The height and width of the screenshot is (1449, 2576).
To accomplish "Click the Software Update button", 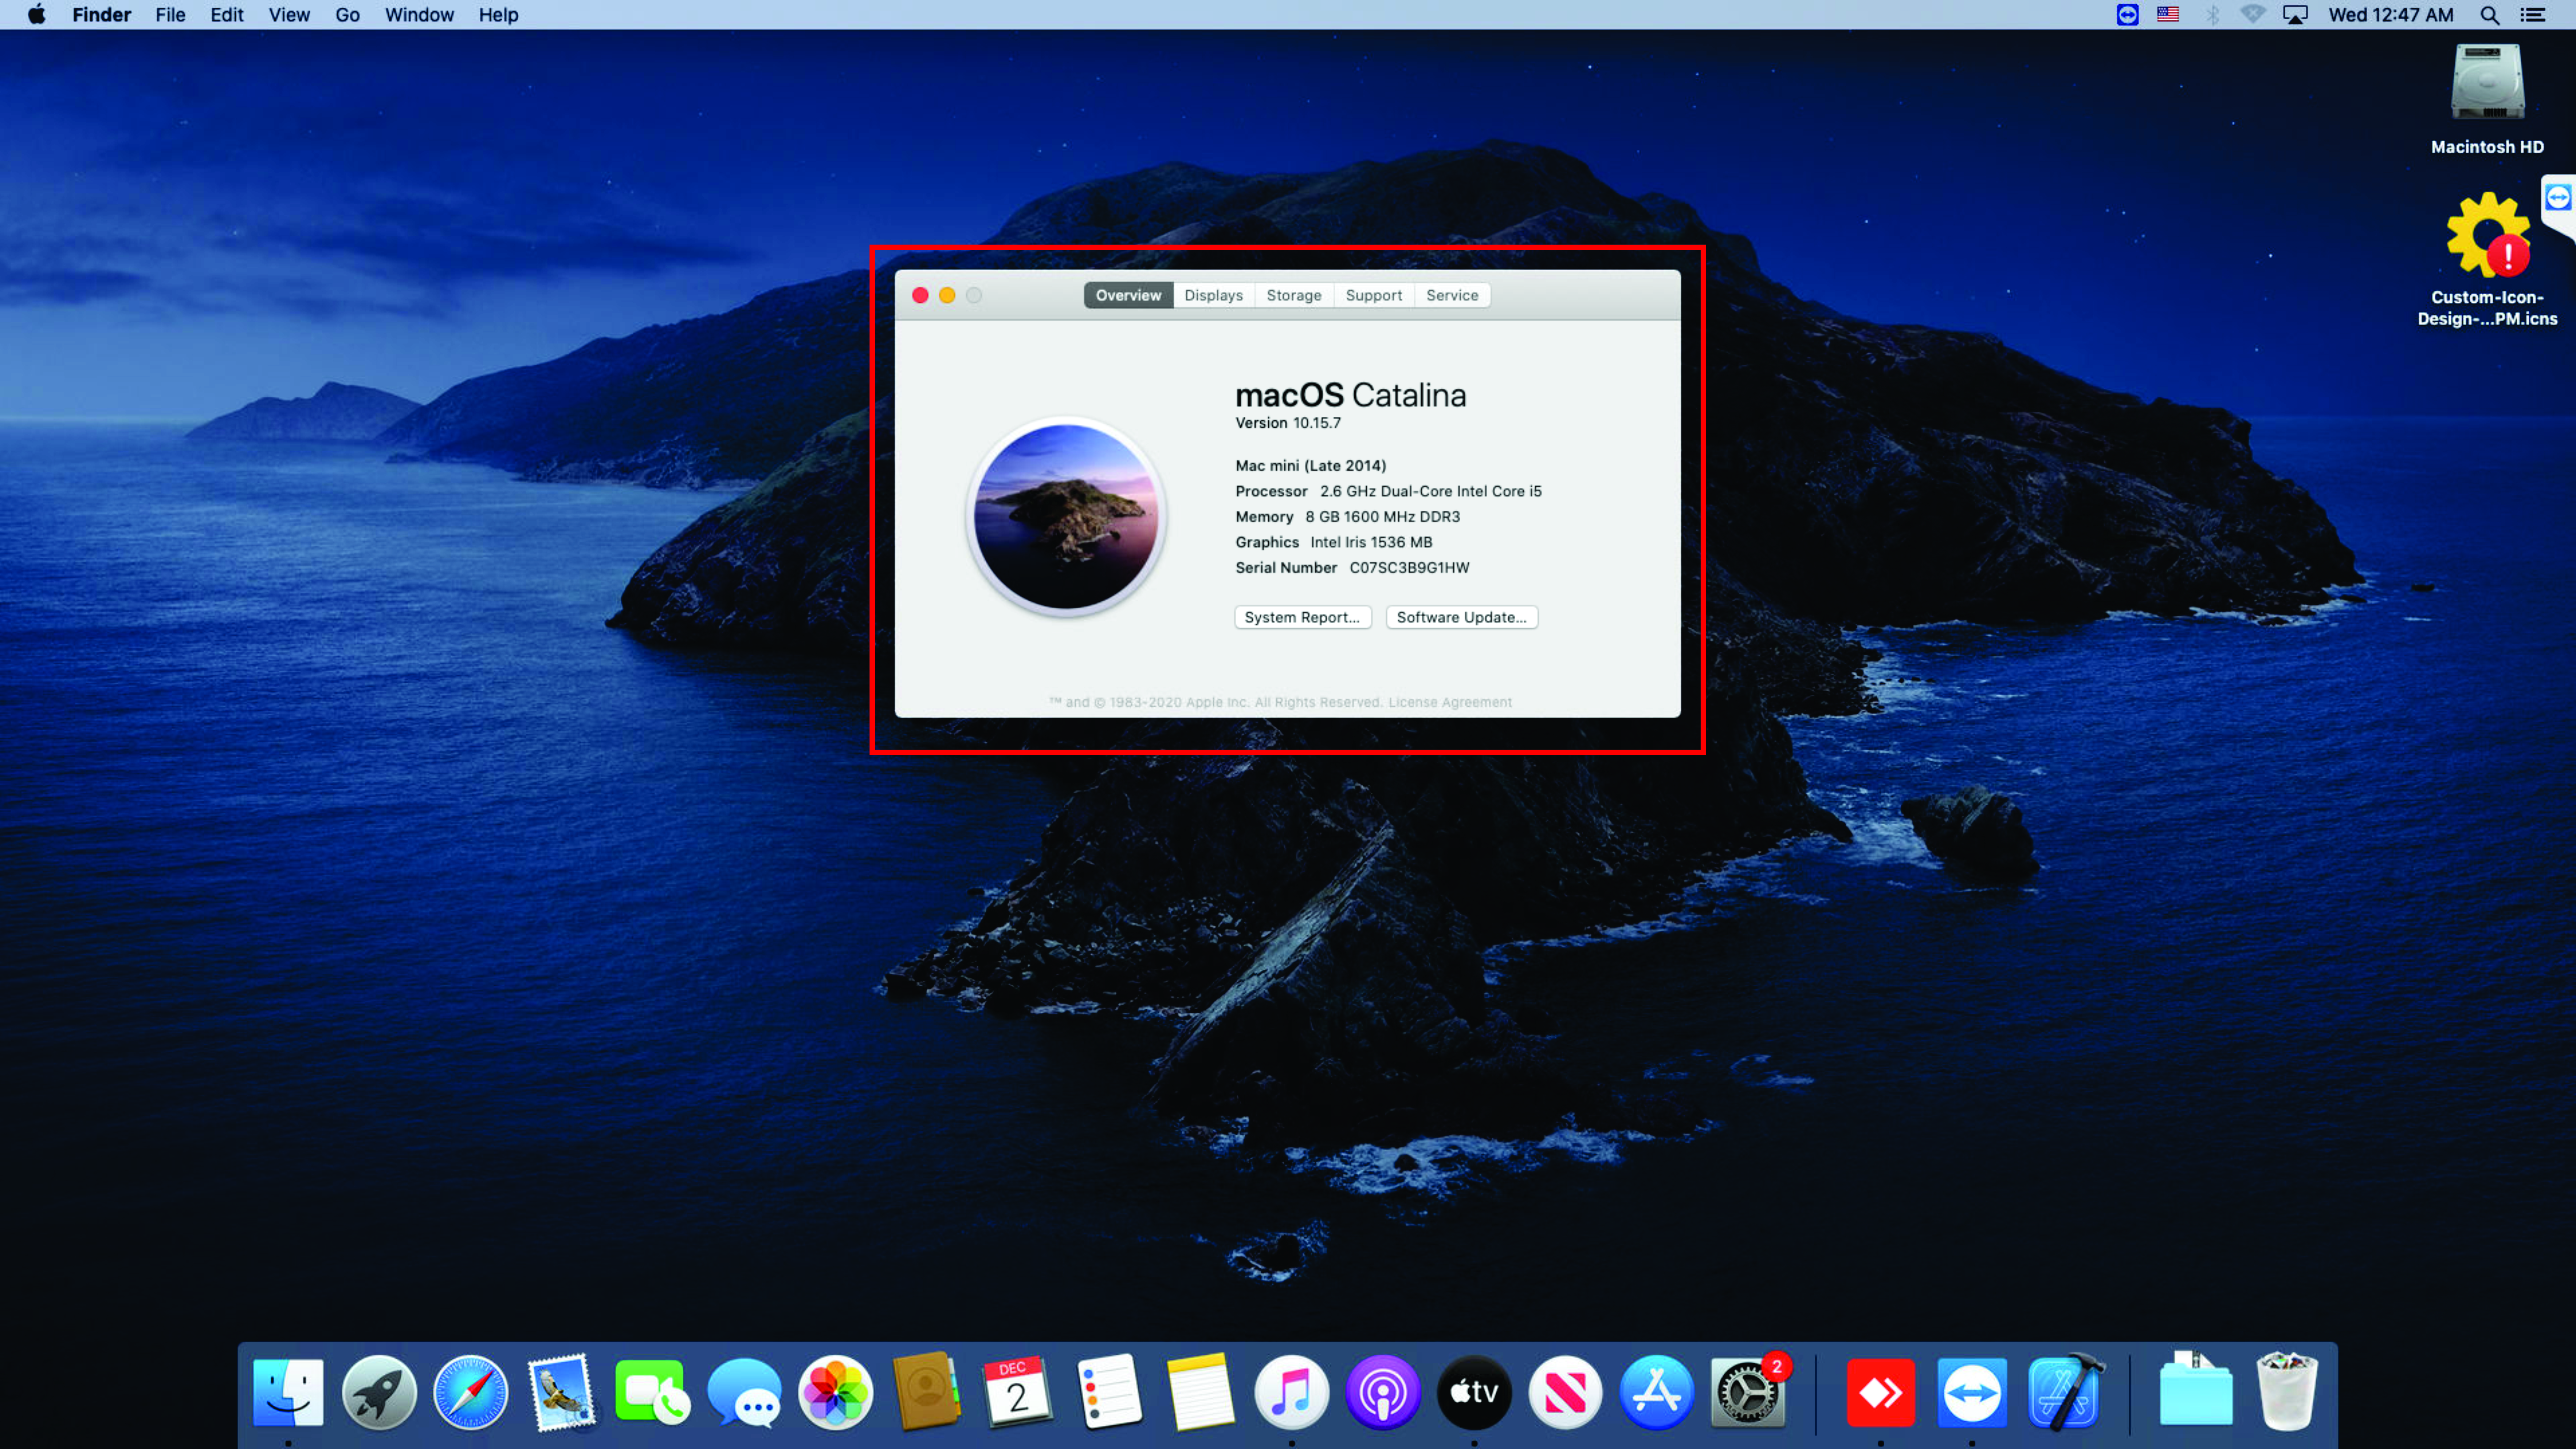I will 1461,617.
